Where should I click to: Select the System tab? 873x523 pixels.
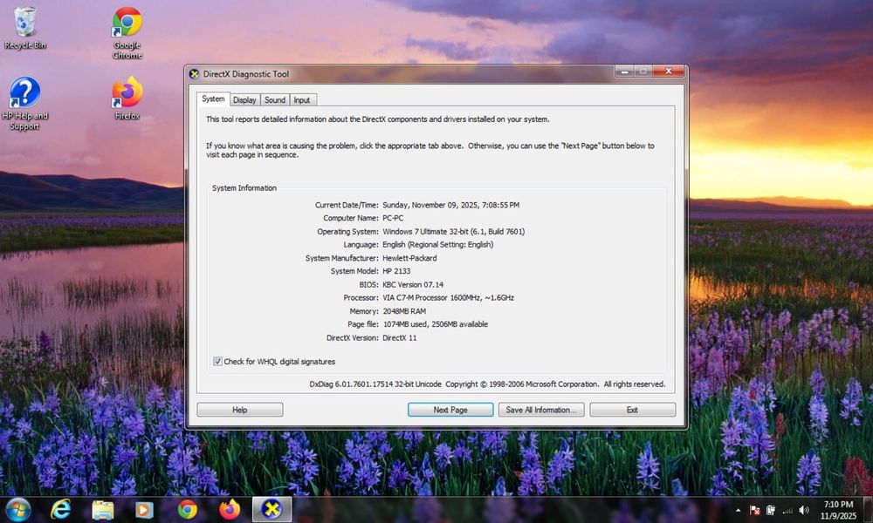pos(213,98)
